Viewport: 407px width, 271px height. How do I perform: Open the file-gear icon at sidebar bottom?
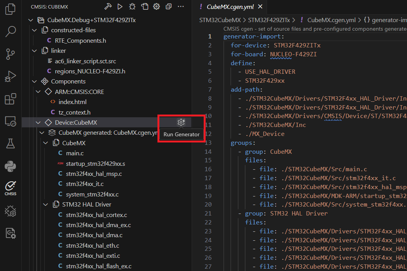(x=10, y=233)
